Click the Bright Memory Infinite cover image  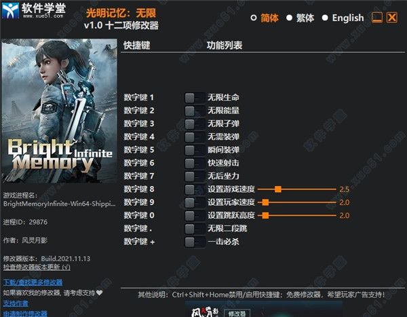tap(59, 111)
